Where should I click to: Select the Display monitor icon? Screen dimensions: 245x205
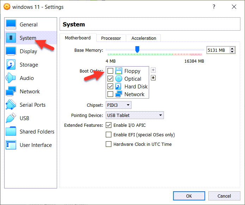coord(11,51)
